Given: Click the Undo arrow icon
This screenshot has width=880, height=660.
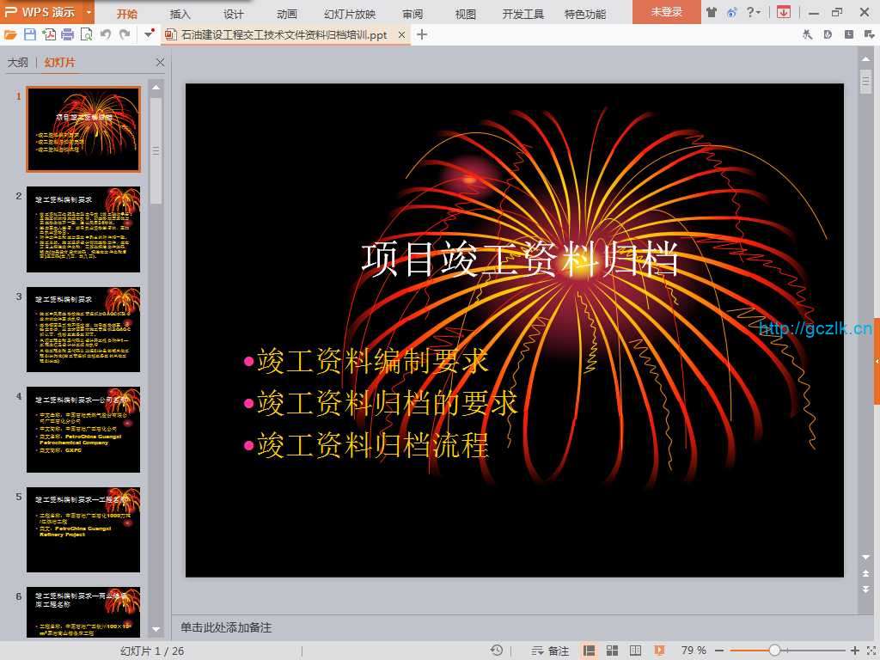Looking at the screenshot, I should click(x=106, y=34).
